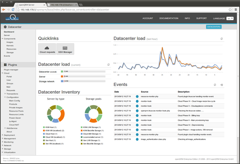
Task: Collapse the Cloud plugin section
Action: coord(2,73)
